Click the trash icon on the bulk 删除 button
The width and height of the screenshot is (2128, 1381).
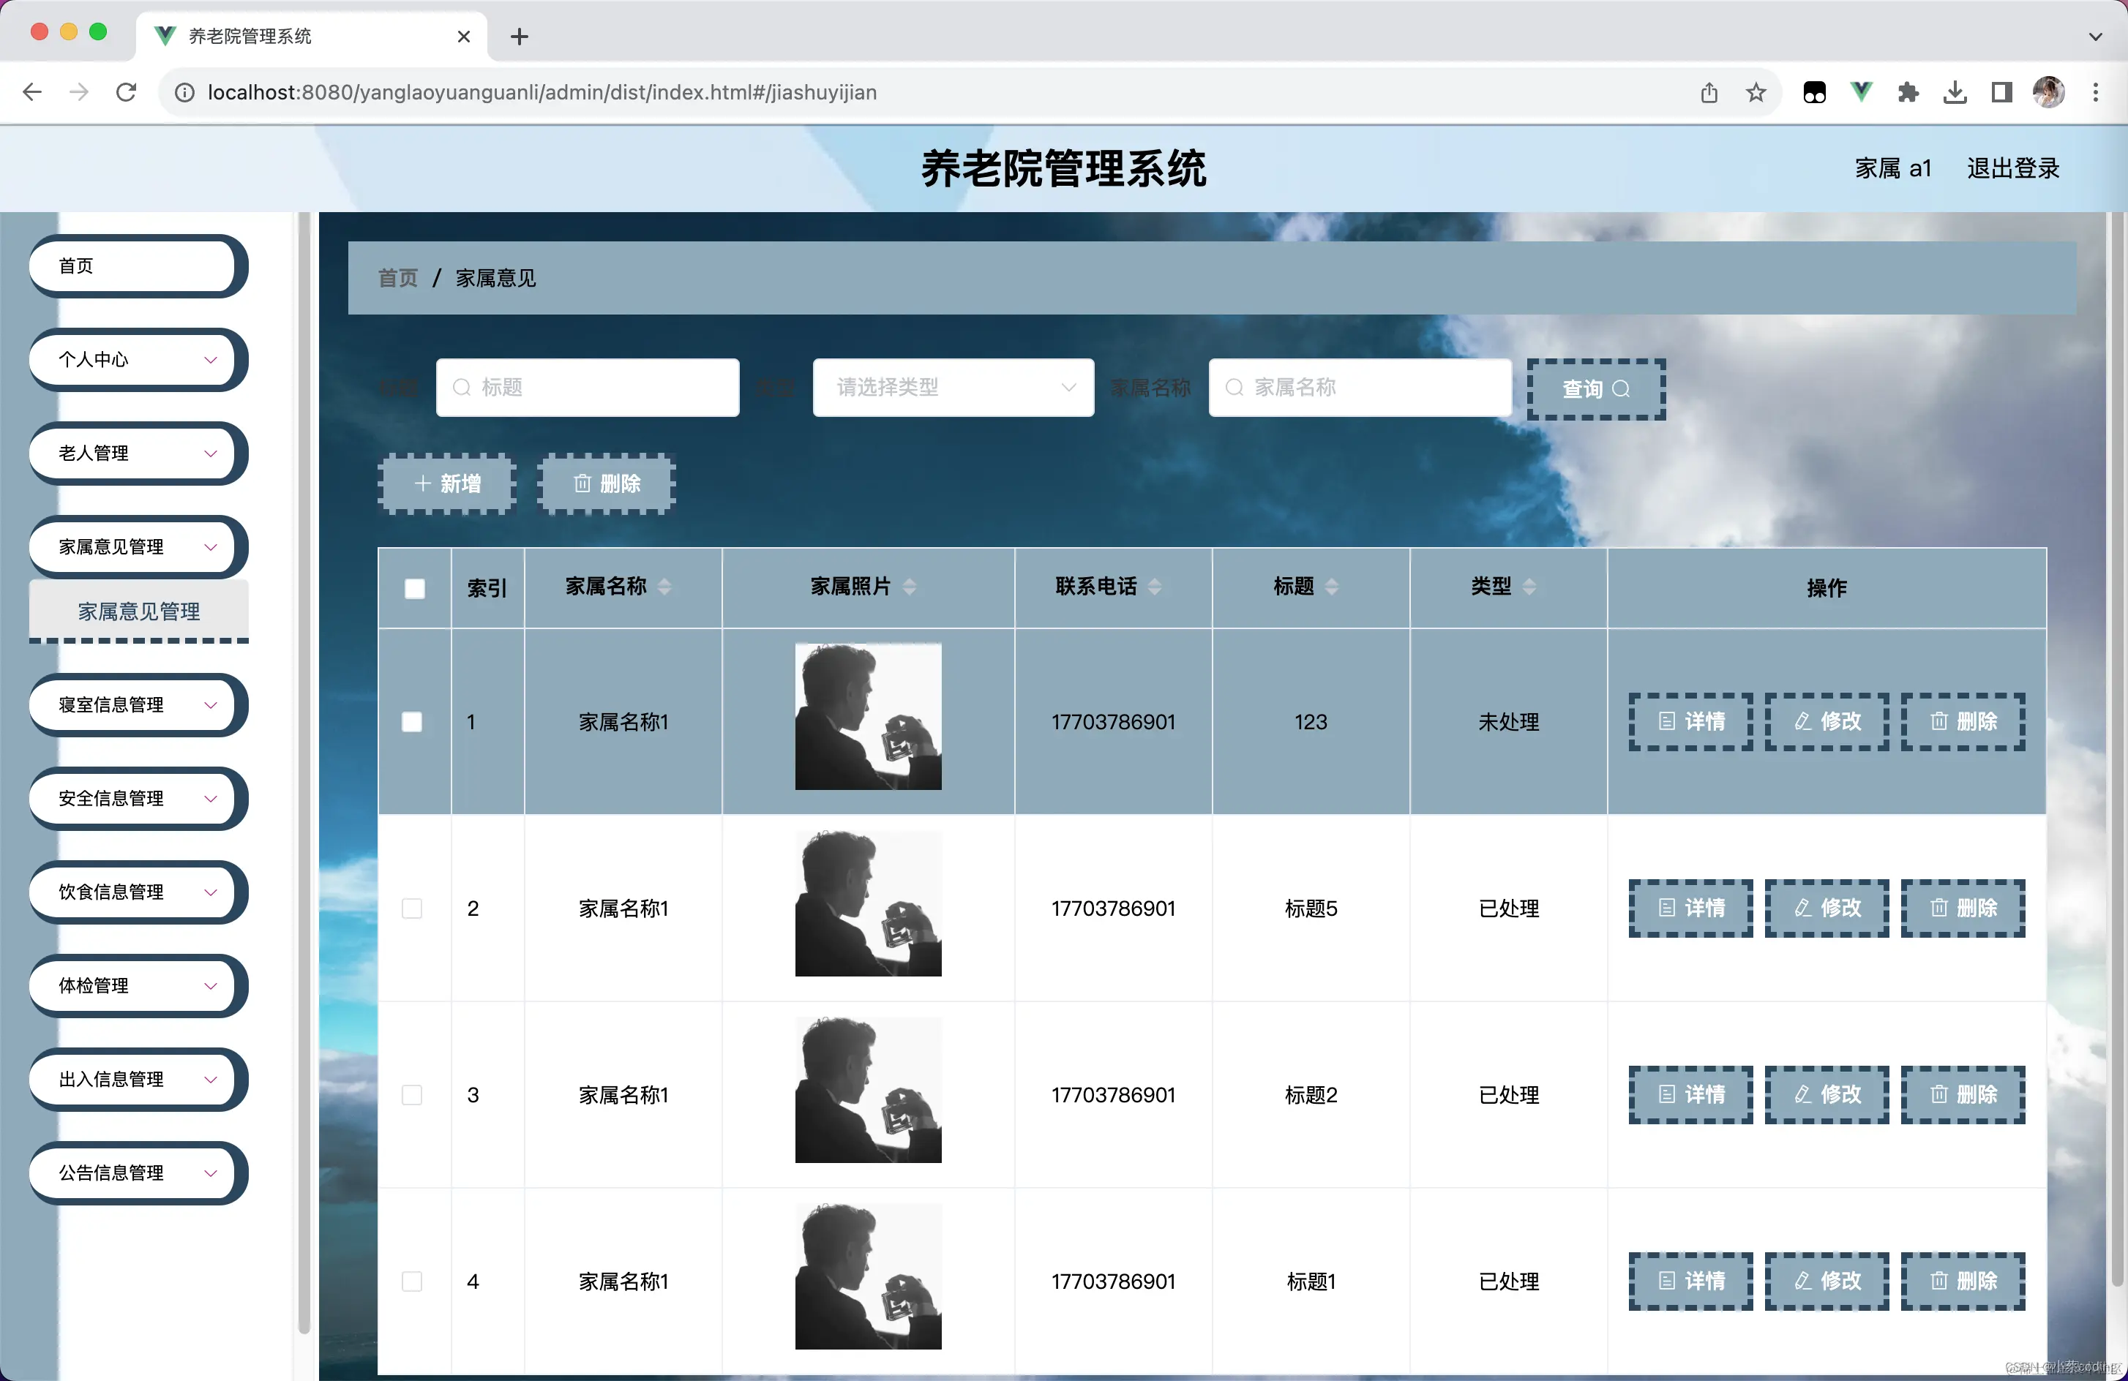tap(582, 483)
